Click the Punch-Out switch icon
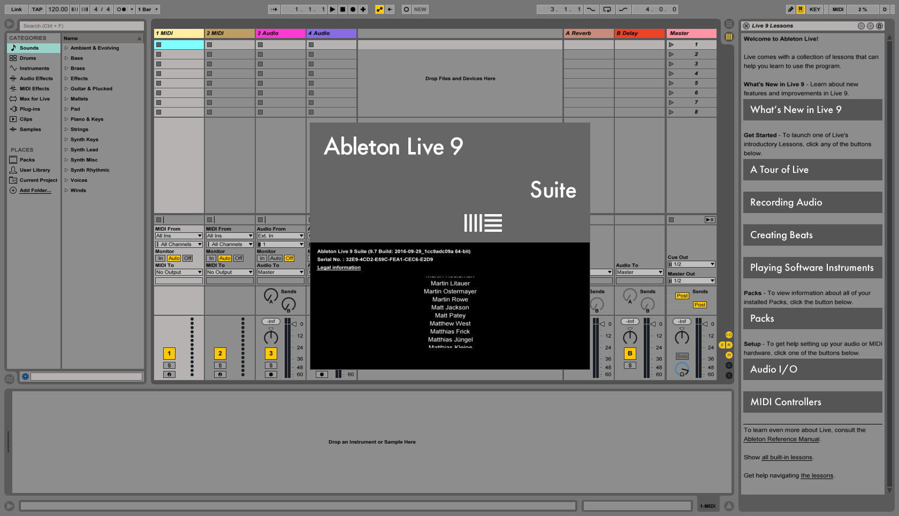 pyautogui.click(x=622, y=9)
